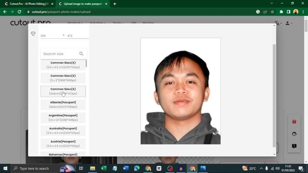The width and height of the screenshot is (308, 173).
Task: Open CapCut from taskbar
Action: (x=159, y=169)
